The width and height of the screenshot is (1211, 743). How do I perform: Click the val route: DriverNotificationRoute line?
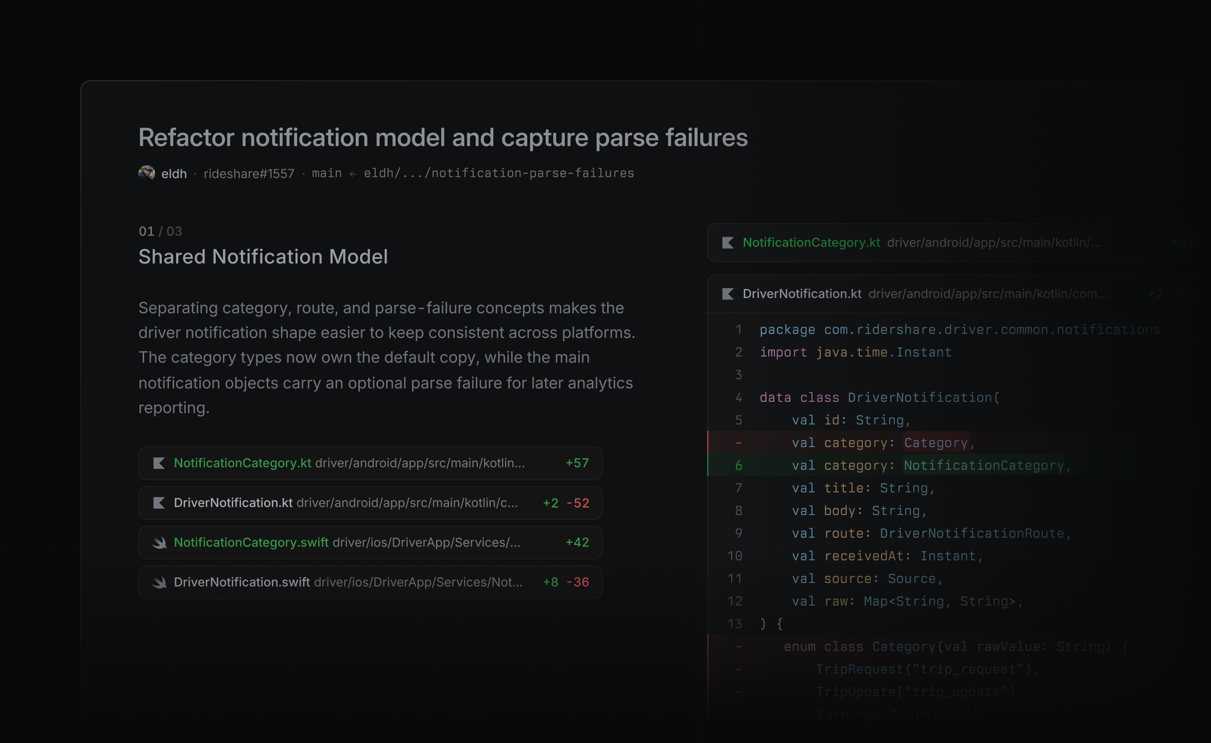pyautogui.click(x=931, y=534)
